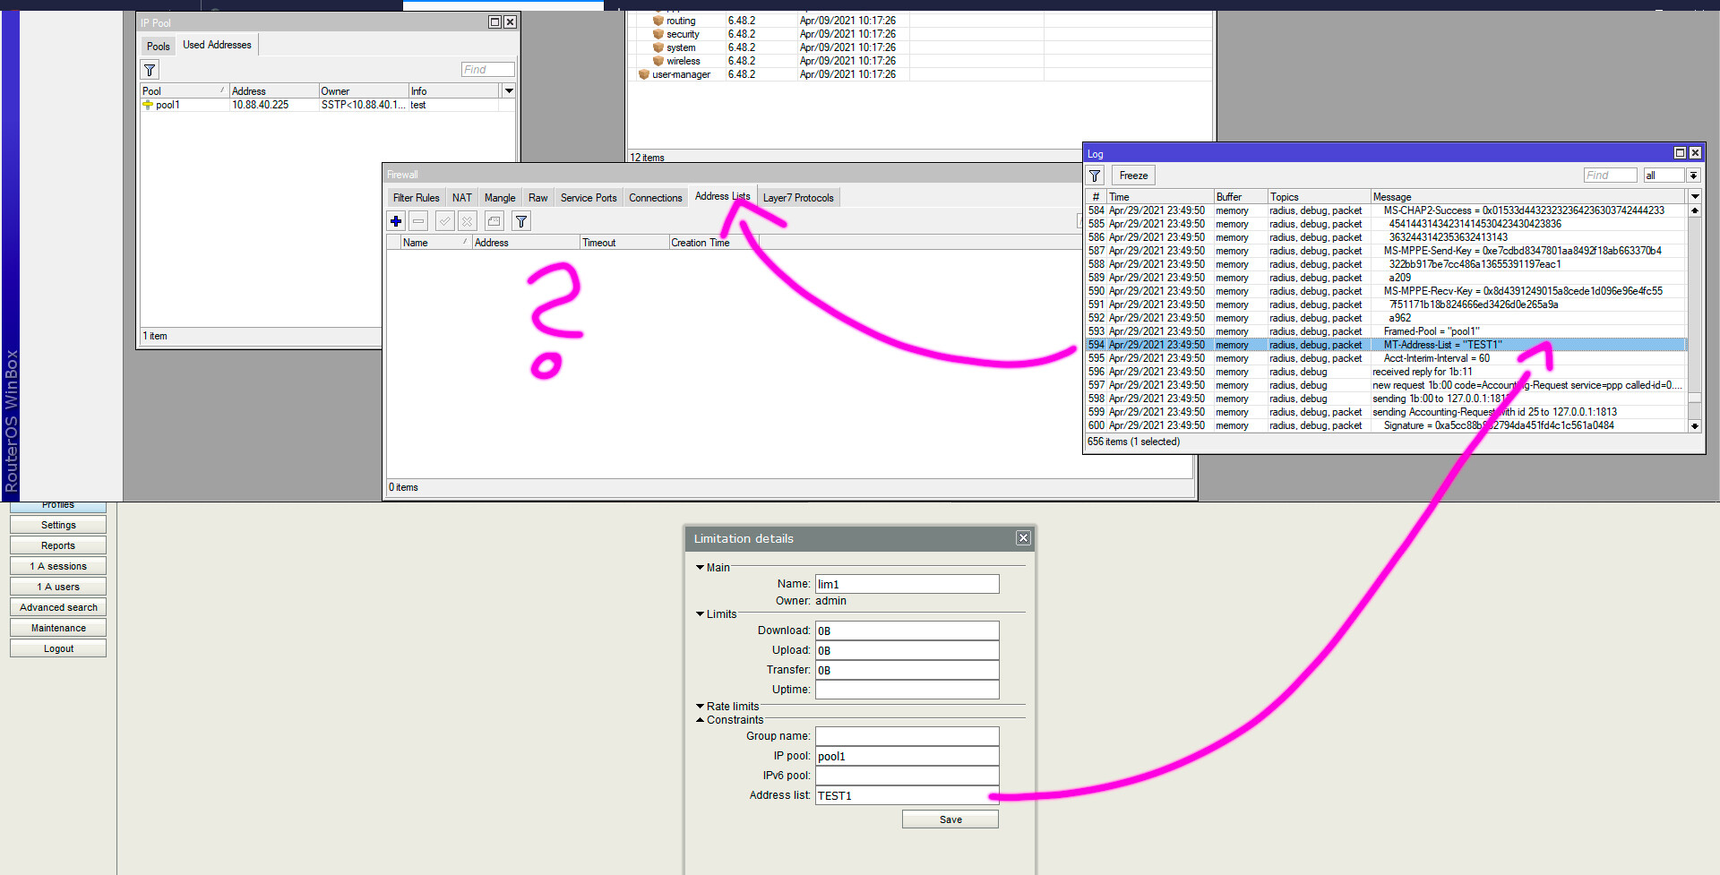
Task: Switch to the Pools tab in IP Pool
Action: [x=159, y=47]
